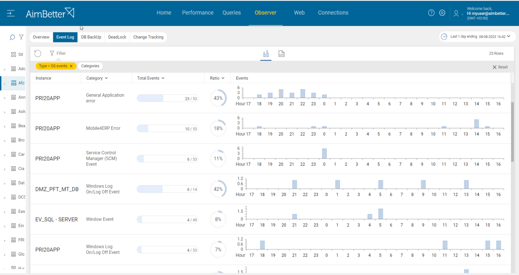Click the clock icon in date range
This screenshot has width=519, height=275.
[x=444, y=37]
